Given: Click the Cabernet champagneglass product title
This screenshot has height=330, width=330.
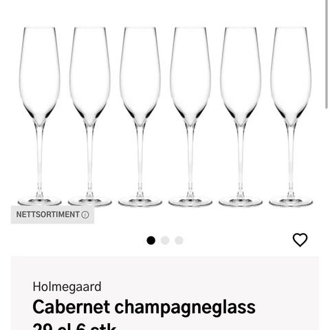Looking at the screenshot, I should tap(144, 307).
